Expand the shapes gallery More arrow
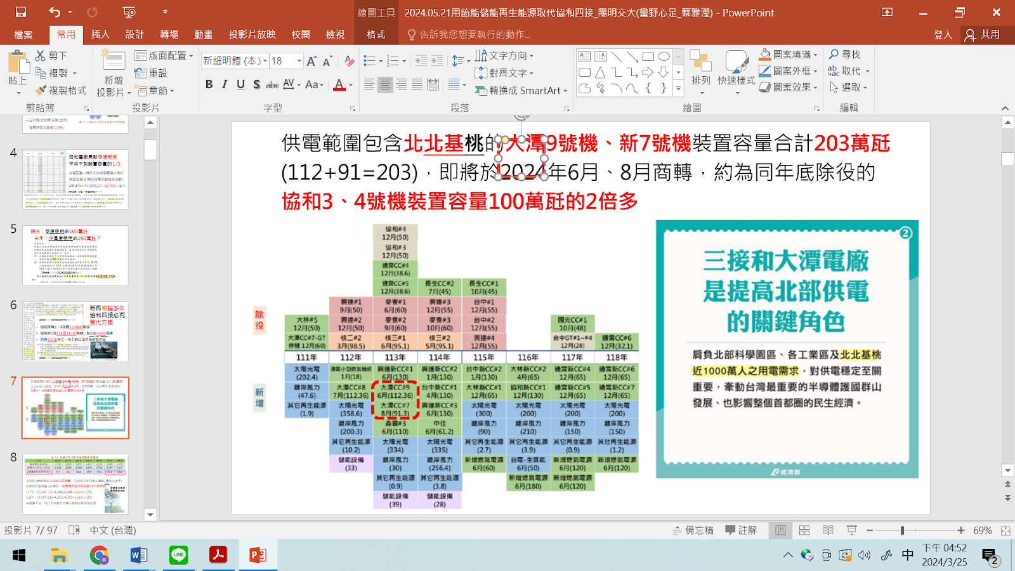This screenshot has width=1015, height=571. (x=678, y=88)
